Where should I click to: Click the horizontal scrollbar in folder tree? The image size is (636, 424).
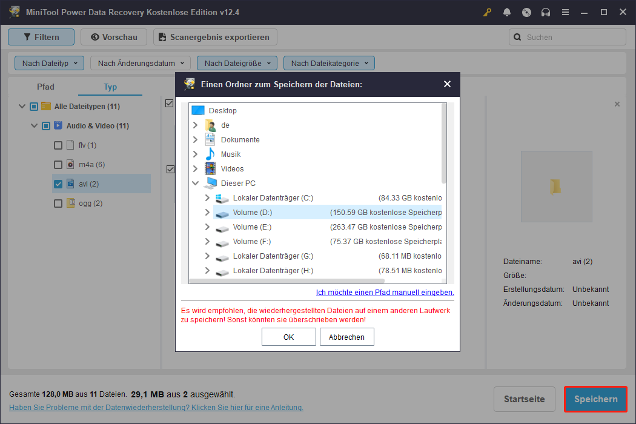tap(287, 281)
